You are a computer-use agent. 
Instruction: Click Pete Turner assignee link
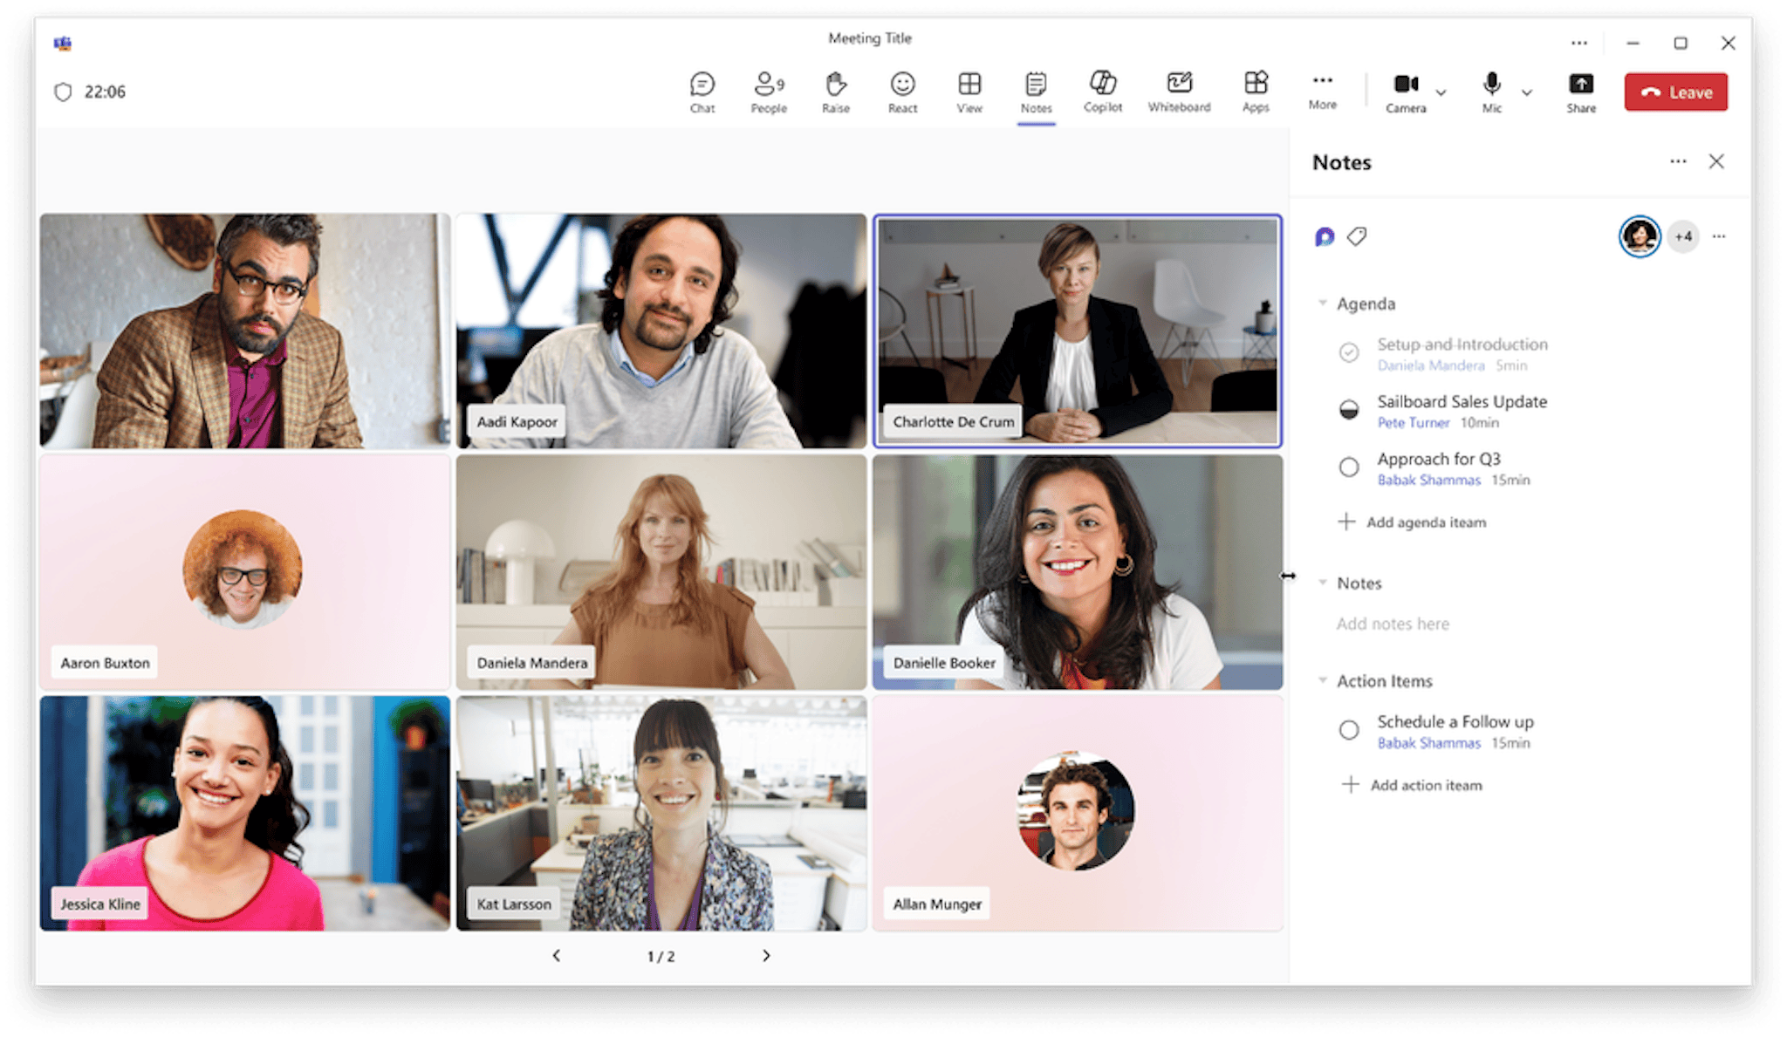tap(1414, 423)
